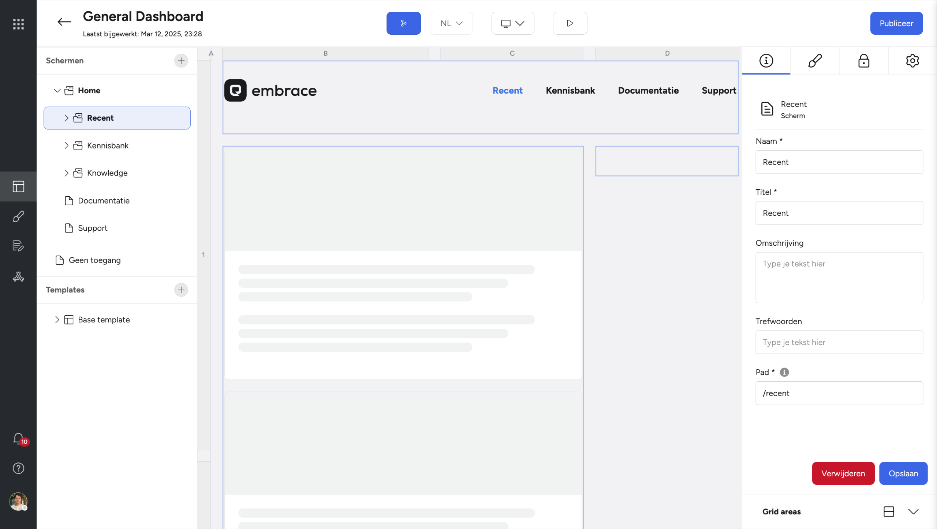
Task: Click the embrace logo on canvas
Action: [x=270, y=90]
